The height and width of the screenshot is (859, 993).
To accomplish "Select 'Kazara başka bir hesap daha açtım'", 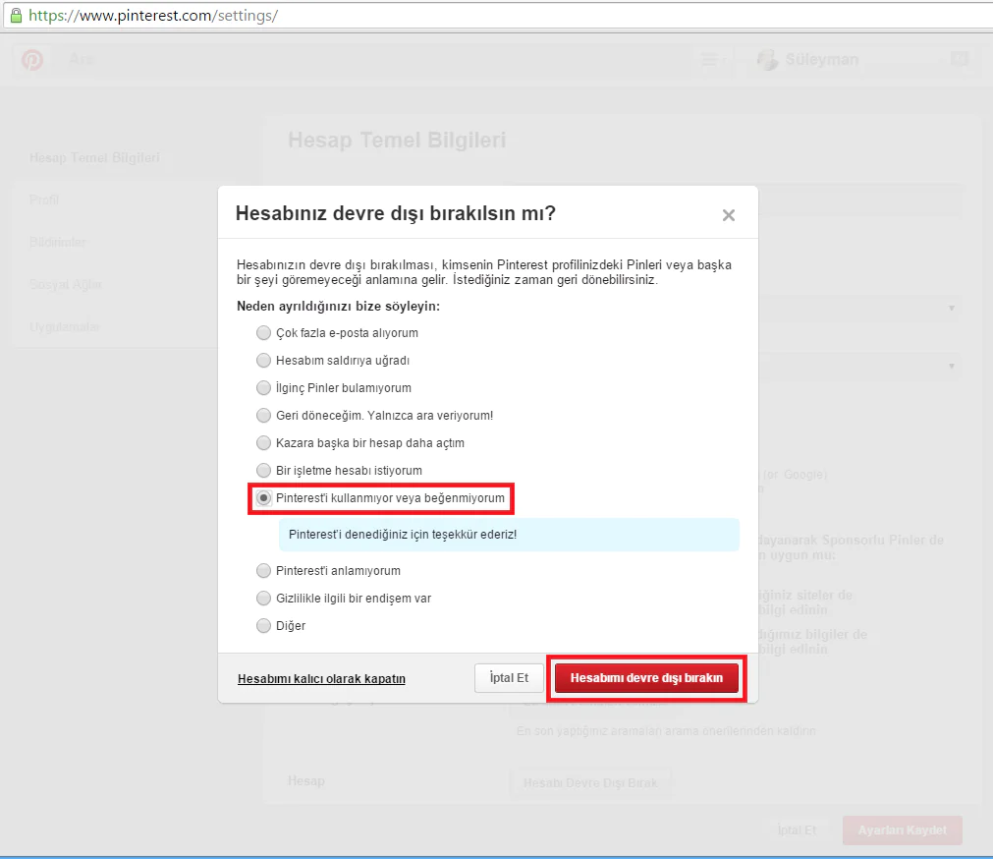I will tap(263, 443).
